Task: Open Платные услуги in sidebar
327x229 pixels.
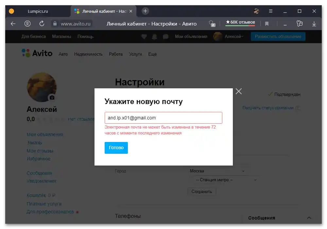Action: point(44,204)
